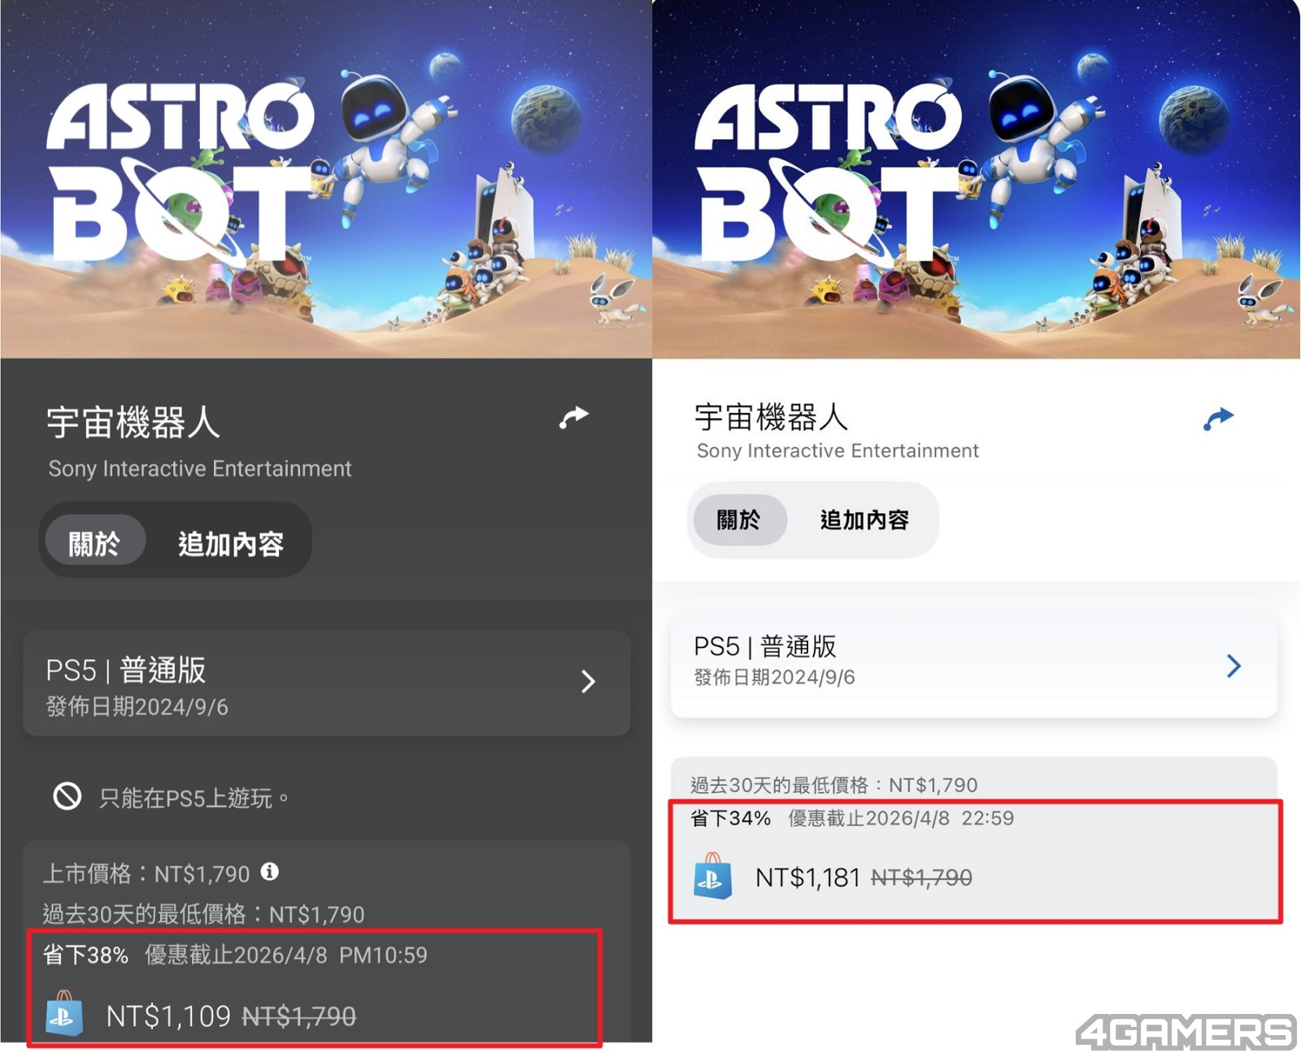Click the PlayStation Store bag icon near NT$1,181
Viewport: 1301px width, 1053px height.
712,876
